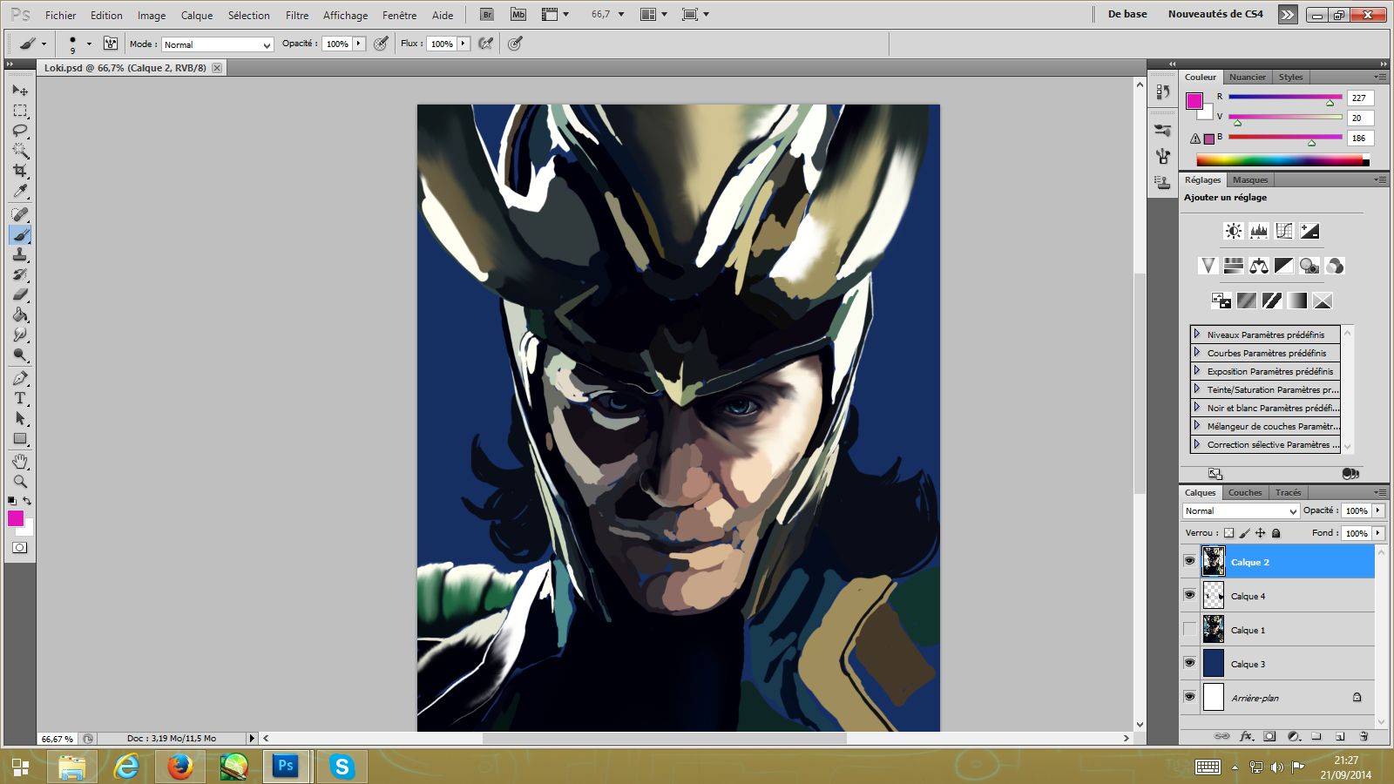
Task: Select the Eyedropper tool
Action: pyautogui.click(x=20, y=191)
